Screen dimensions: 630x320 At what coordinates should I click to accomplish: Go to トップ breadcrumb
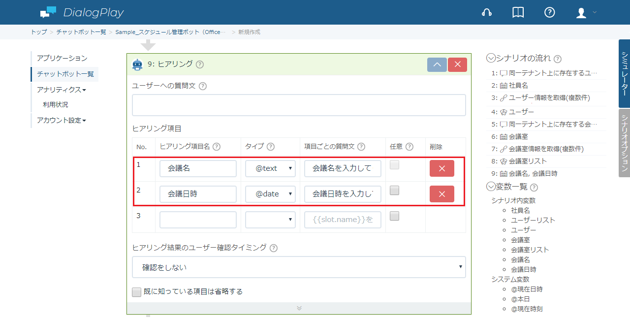(x=39, y=32)
